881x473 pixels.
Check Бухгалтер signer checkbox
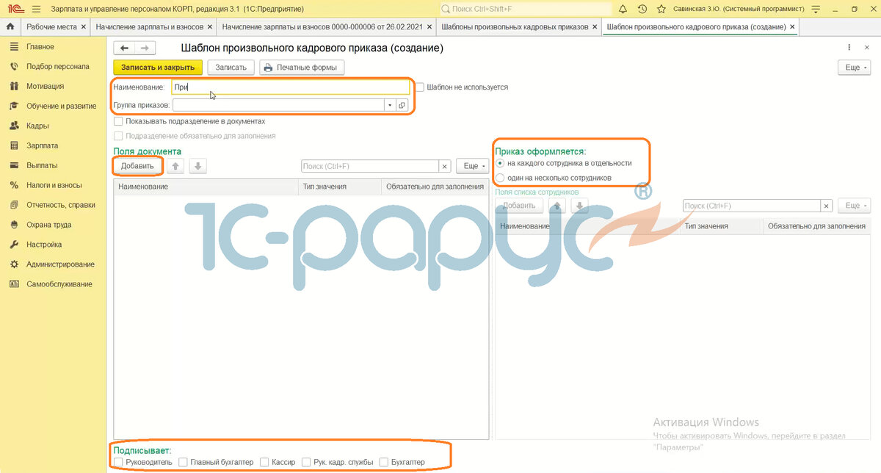[384, 462]
